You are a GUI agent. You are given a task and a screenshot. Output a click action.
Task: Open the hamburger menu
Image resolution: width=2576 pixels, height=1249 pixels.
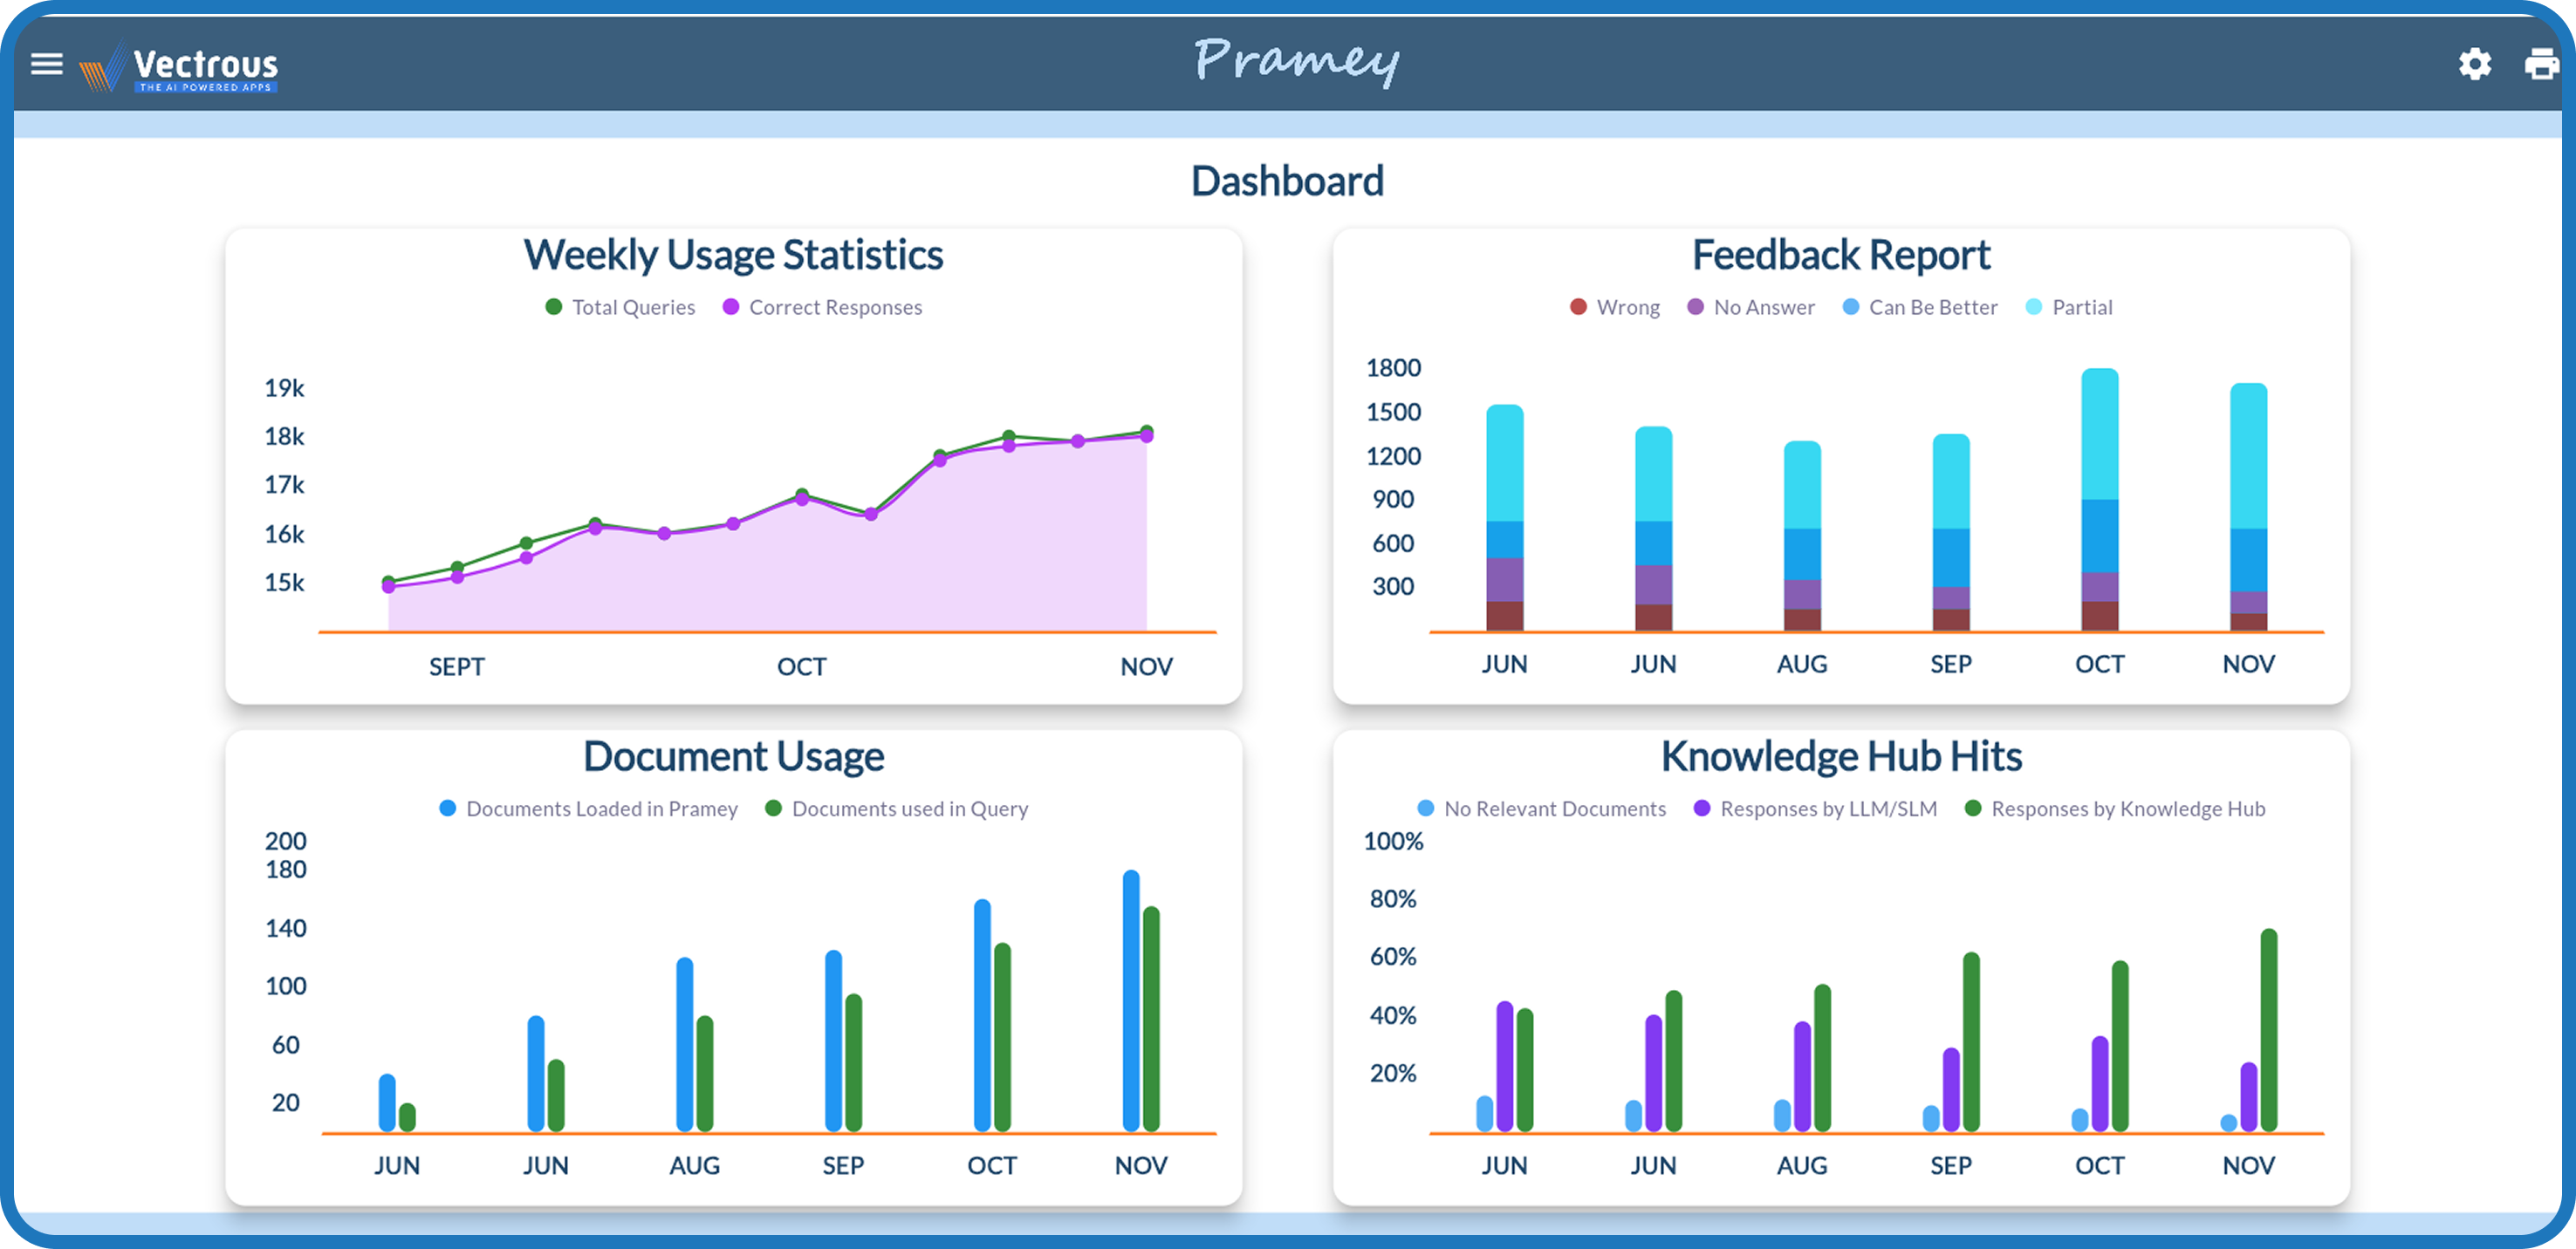pyautogui.click(x=46, y=64)
